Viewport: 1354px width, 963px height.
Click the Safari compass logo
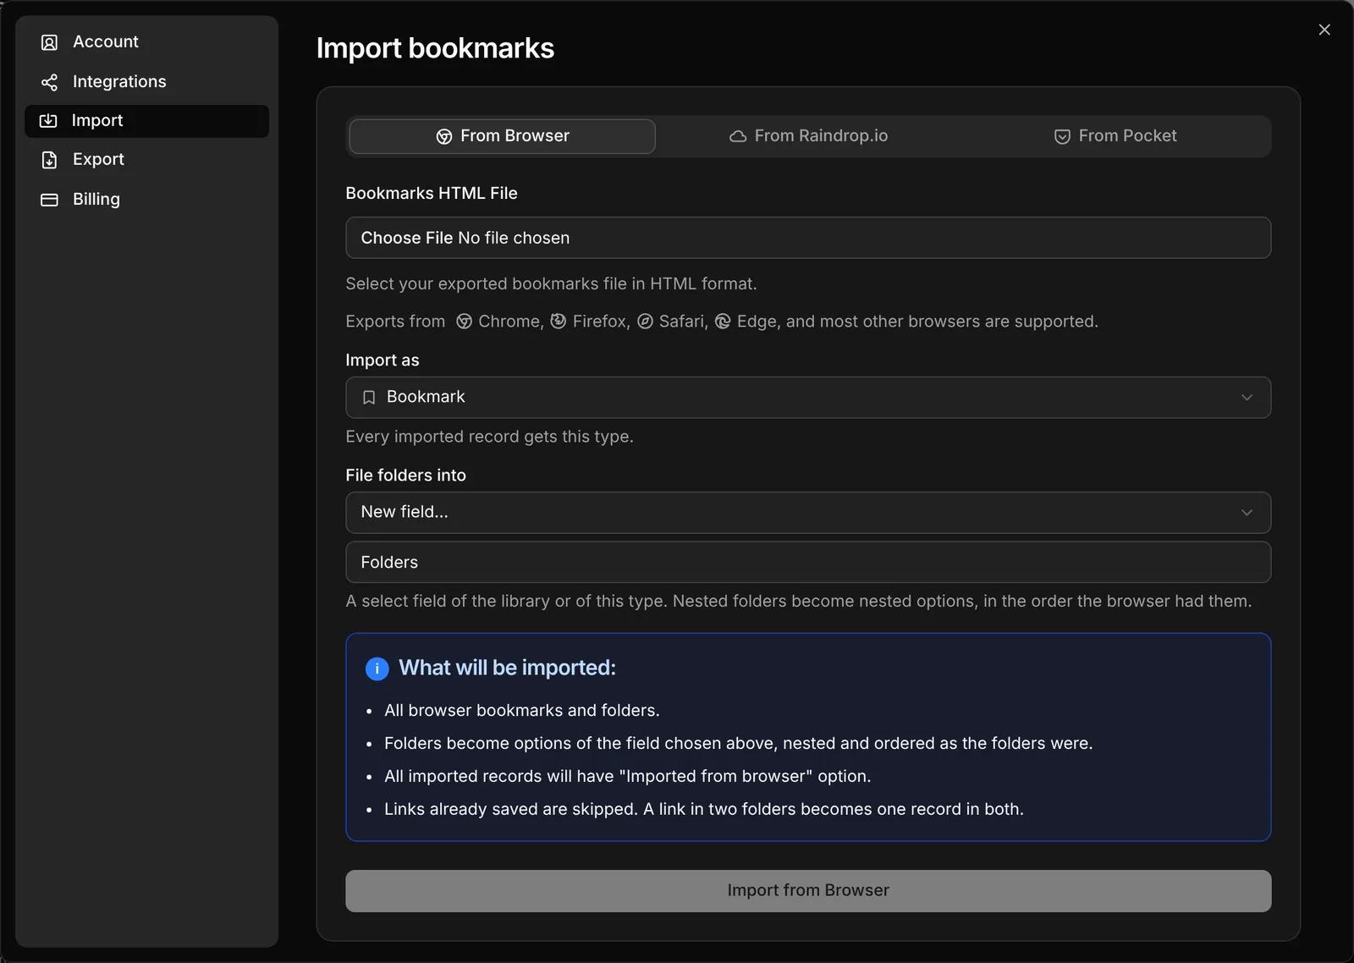[645, 322]
